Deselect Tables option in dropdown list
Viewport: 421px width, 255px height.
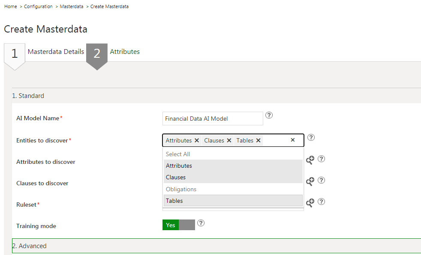[x=174, y=201]
